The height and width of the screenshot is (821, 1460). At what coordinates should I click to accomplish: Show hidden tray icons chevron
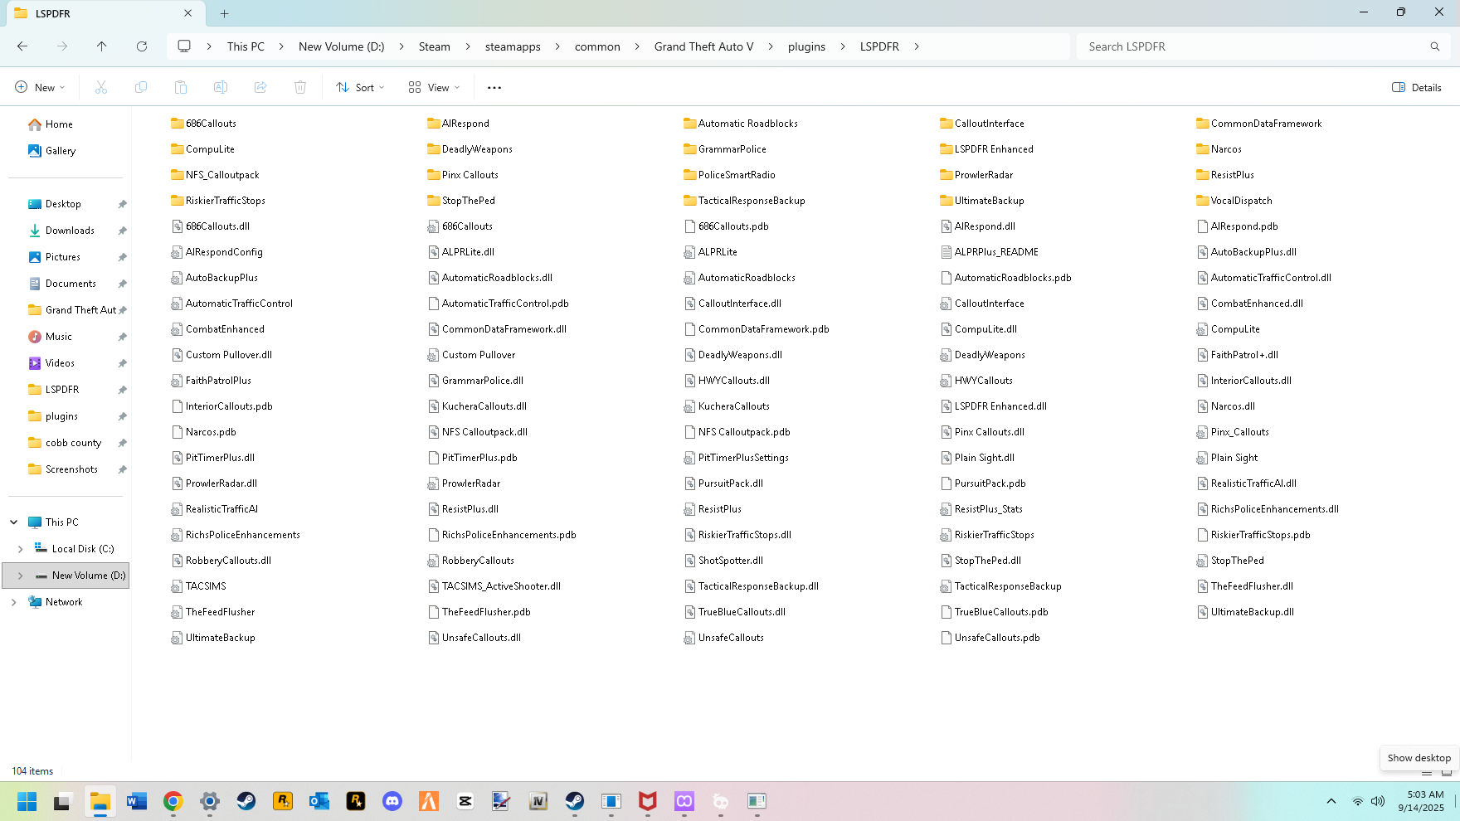pyautogui.click(x=1331, y=801)
